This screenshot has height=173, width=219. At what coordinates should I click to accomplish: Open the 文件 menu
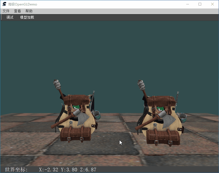pos(6,11)
